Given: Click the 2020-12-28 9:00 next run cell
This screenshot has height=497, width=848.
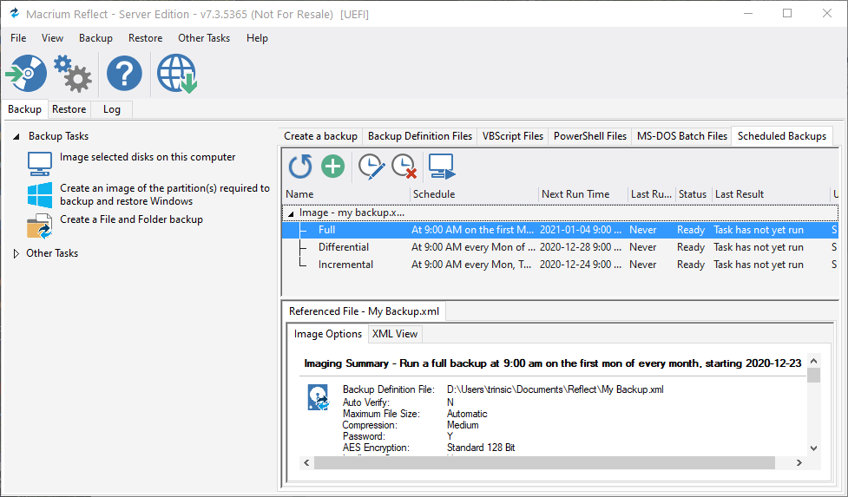Looking at the screenshot, I should 581,247.
